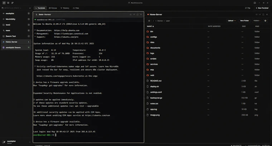272x146 pixels.
Task: Click the terminal panel pin icon
Action: point(134,15)
